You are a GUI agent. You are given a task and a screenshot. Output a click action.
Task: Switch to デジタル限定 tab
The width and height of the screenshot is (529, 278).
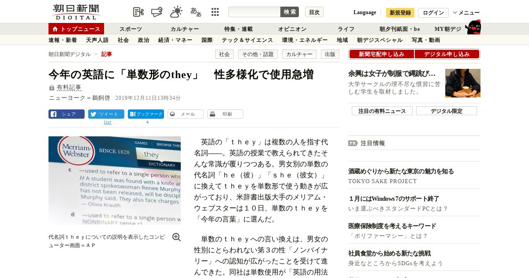(x=447, y=111)
